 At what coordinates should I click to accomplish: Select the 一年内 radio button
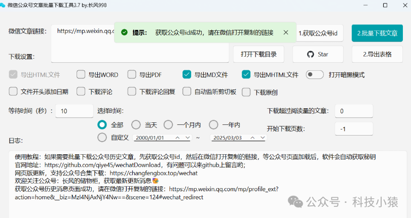tap(213, 125)
